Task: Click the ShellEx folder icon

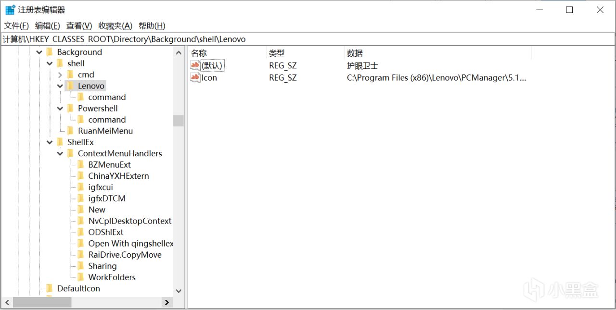Action: [x=60, y=142]
